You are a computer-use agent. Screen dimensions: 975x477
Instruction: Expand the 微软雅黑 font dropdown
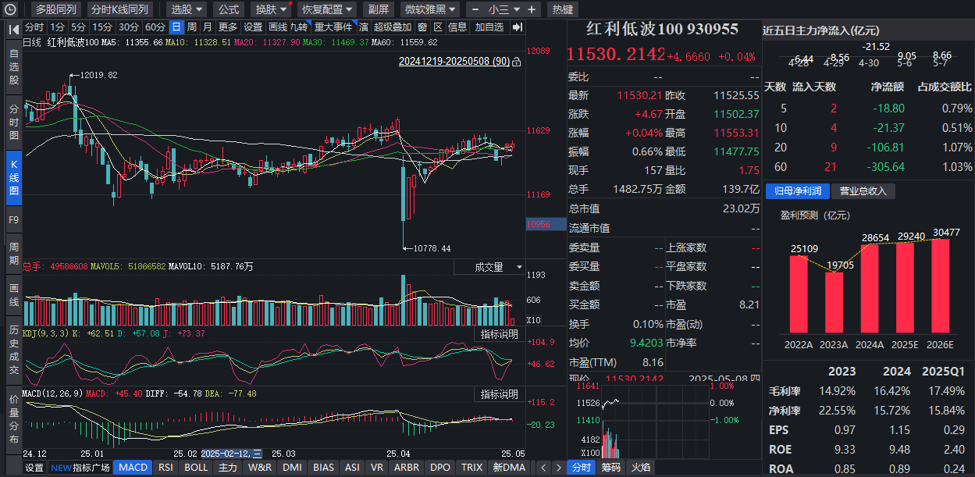(429, 9)
